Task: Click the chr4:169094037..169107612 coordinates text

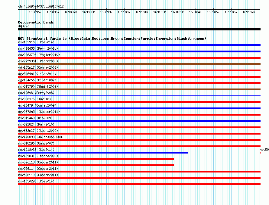Action: pyautogui.click(x=41, y=6)
